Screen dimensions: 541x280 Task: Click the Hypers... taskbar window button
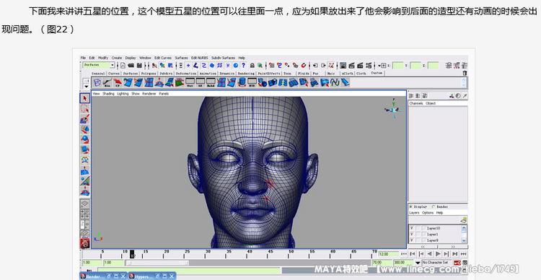151,276
